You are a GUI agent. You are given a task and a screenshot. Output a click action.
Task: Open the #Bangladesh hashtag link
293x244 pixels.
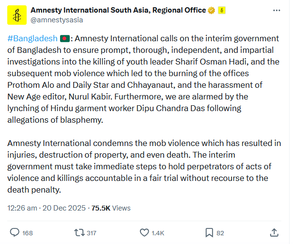pos(32,38)
